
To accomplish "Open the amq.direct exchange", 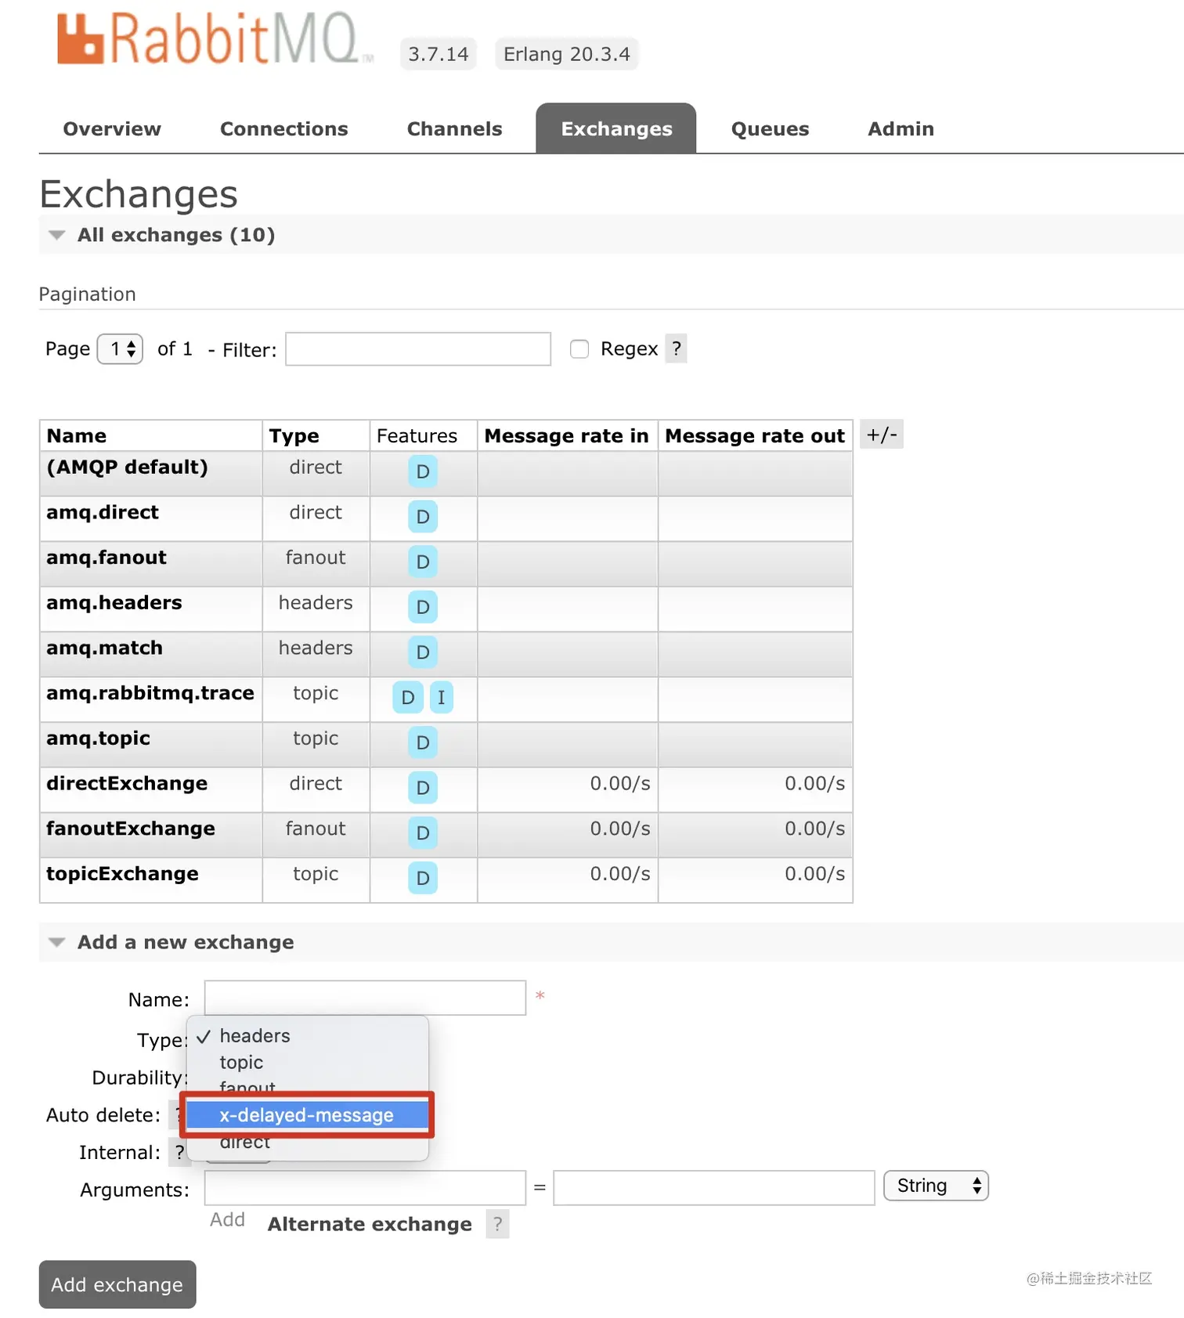I will 103,512.
